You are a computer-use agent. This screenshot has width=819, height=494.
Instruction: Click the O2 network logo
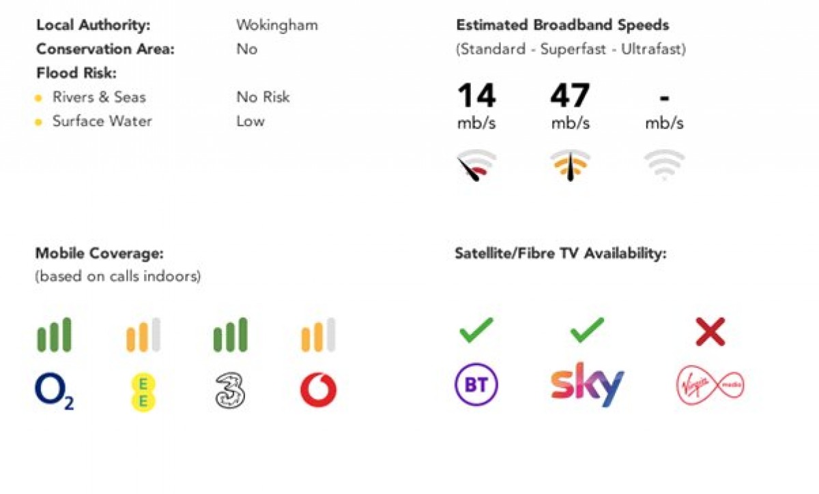click(x=55, y=392)
